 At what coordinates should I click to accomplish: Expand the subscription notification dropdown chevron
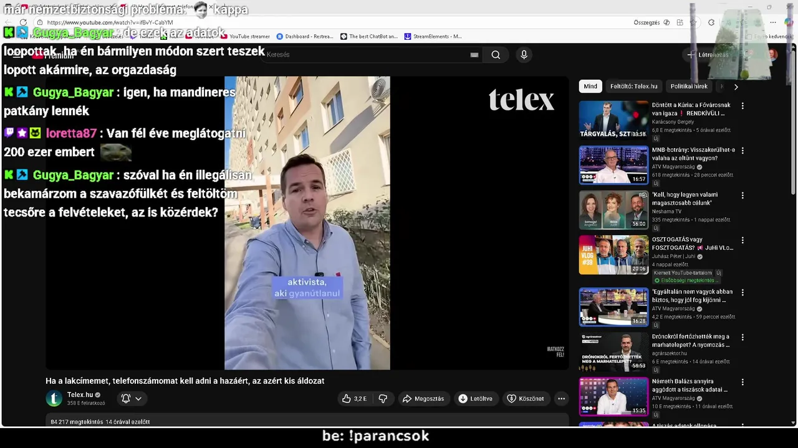tap(138, 398)
